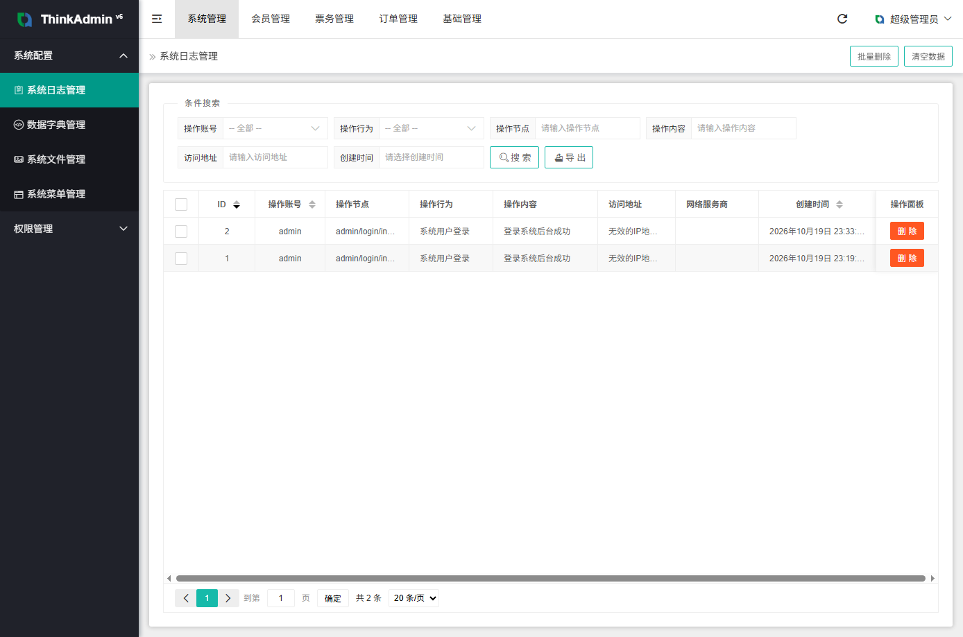Switch to the 订单管理 tab
The image size is (963, 637).
[x=398, y=19]
